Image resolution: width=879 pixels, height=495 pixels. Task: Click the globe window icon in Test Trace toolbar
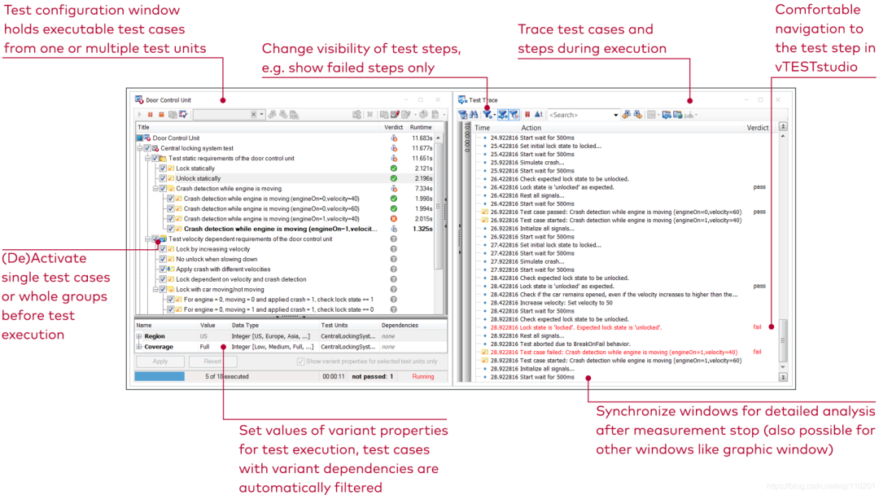click(x=678, y=114)
